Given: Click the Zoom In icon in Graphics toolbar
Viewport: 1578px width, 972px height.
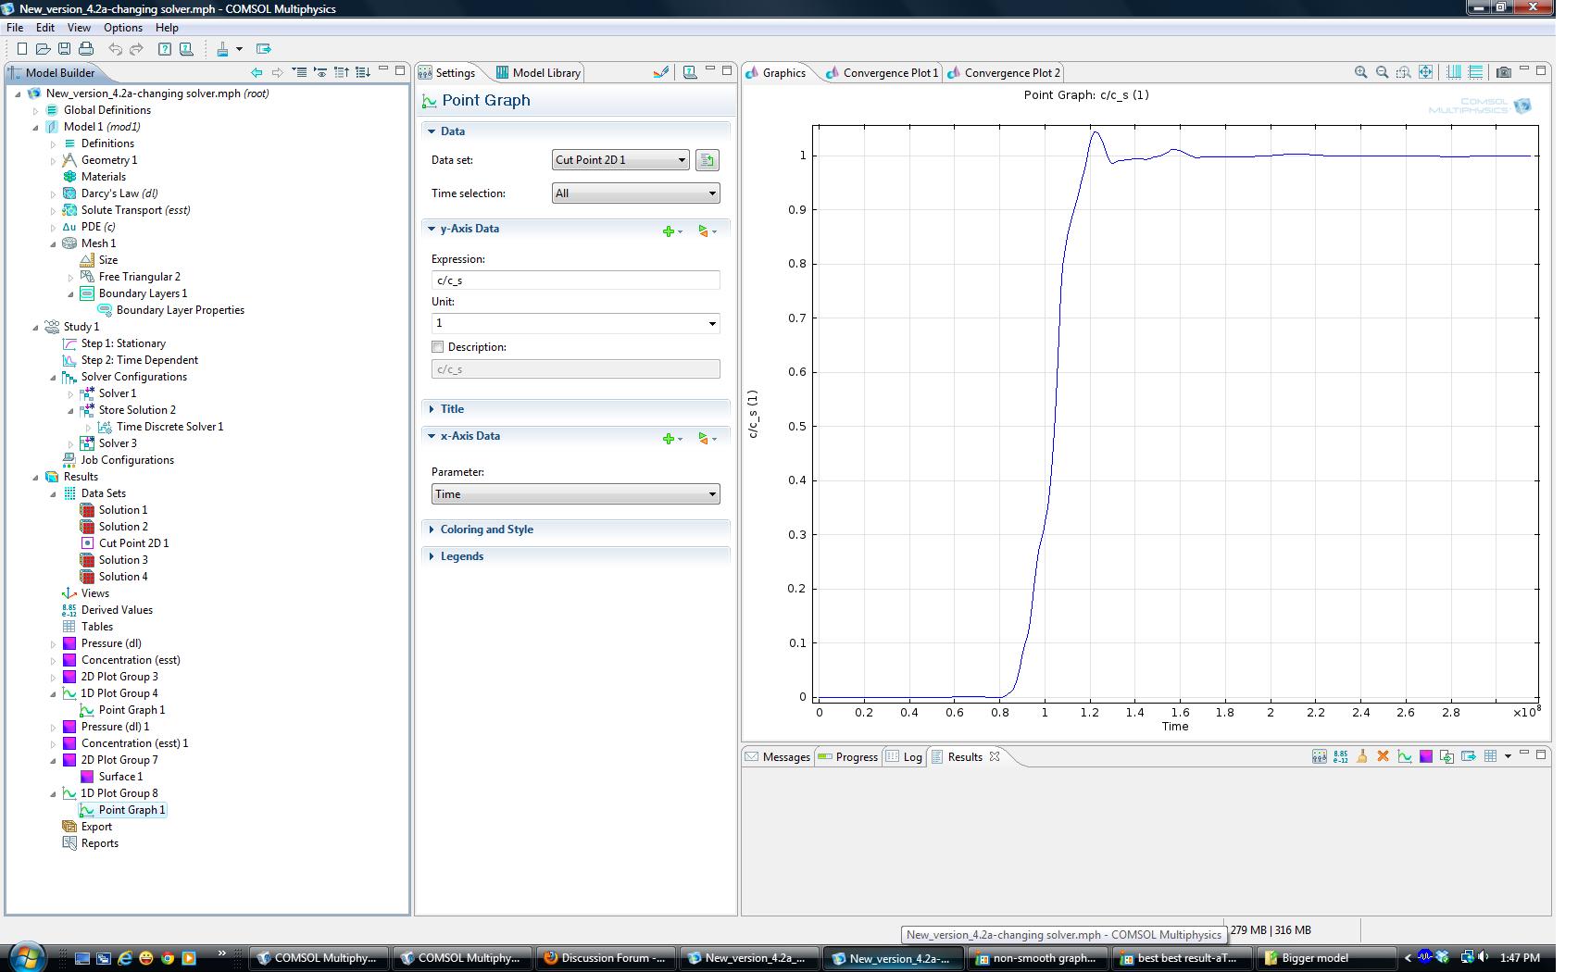Looking at the screenshot, I should [1360, 72].
